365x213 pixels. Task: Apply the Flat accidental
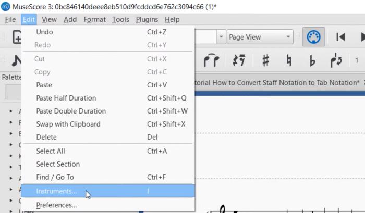(x=312, y=60)
